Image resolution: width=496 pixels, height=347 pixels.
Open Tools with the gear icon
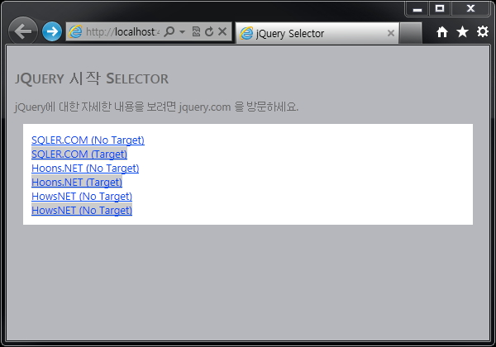(x=483, y=31)
